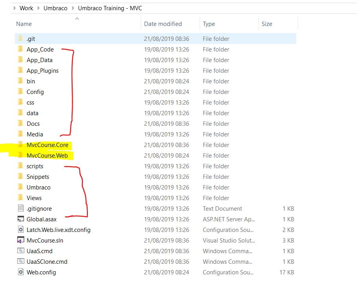Viewport: 357px width, 296px height.
Task: Select the App_Code folder icon
Action: (20, 49)
